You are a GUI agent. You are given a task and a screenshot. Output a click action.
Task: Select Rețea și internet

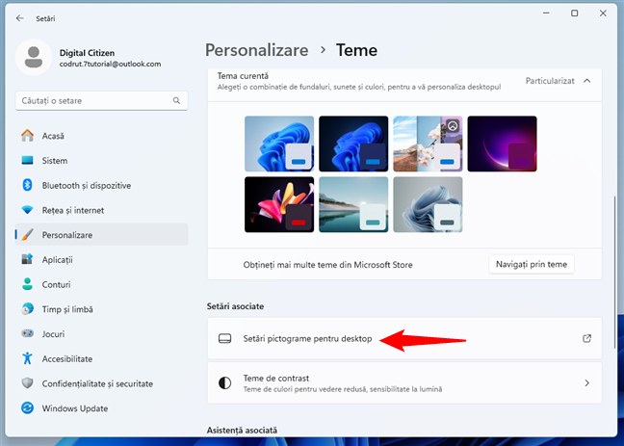coord(101,210)
